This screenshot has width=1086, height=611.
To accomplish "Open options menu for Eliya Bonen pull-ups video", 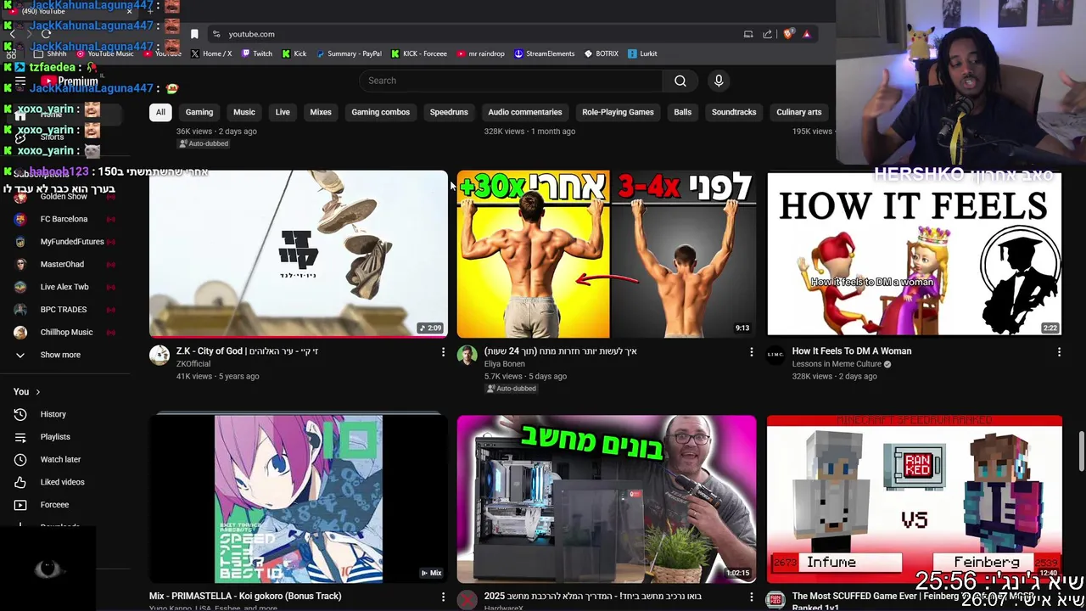I will click(x=751, y=351).
